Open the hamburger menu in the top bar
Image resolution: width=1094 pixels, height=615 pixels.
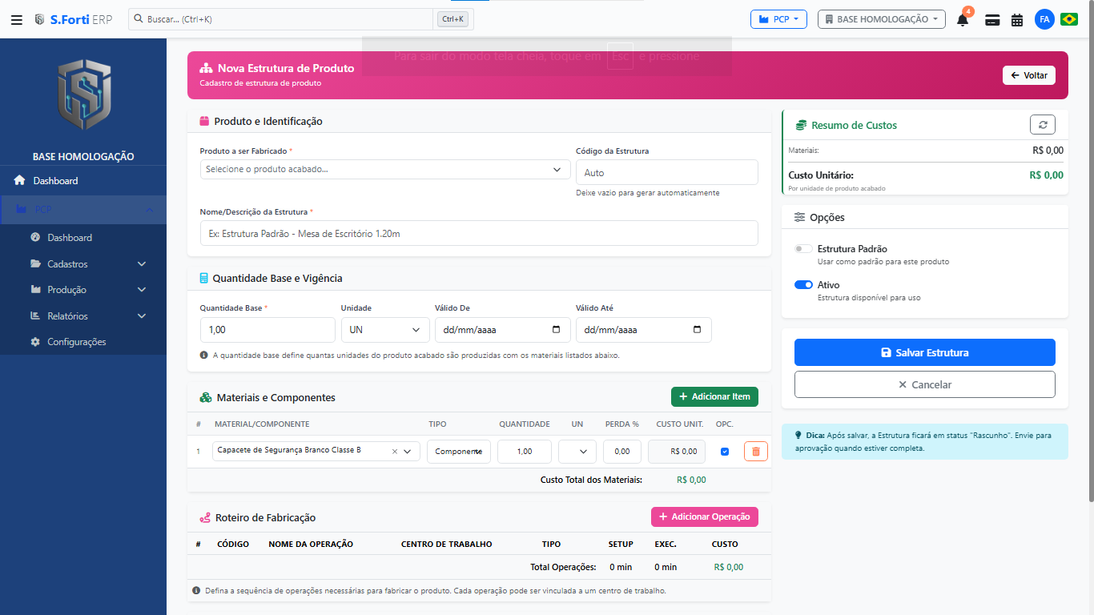click(x=17, y=19)
